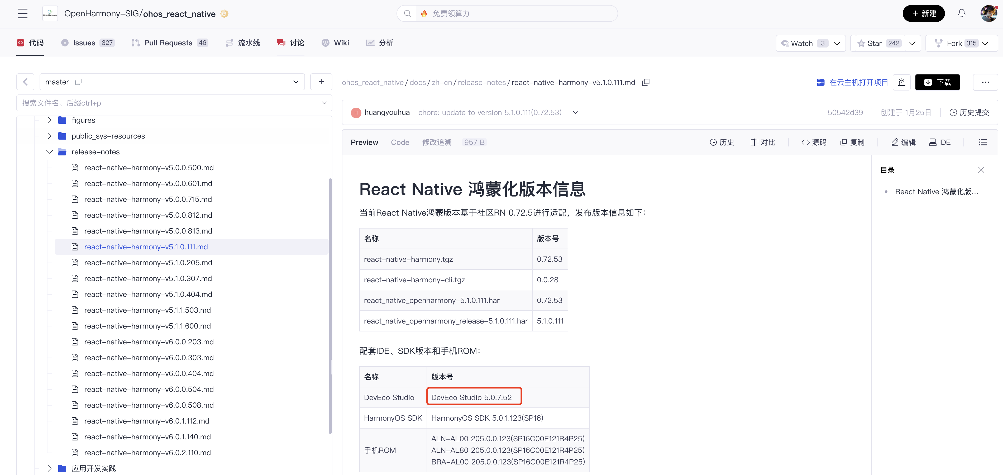Edit the file via the 编辑 pencil icon

click(903, 142)
